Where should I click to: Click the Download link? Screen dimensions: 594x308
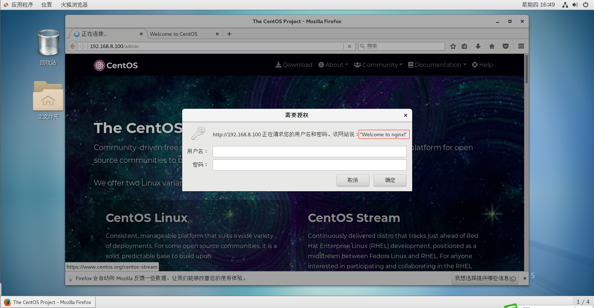(x=294, y=65)
